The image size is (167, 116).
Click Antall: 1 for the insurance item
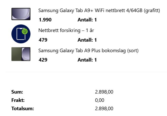coord(87,40)
